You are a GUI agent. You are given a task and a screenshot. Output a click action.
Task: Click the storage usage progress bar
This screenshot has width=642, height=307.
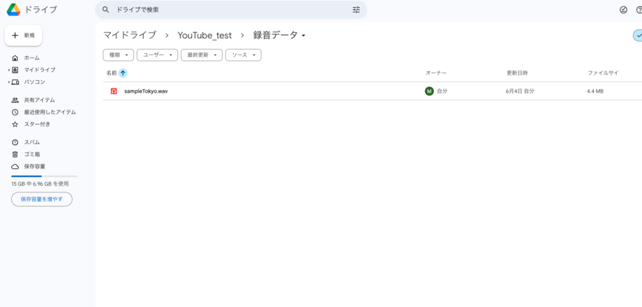click(45, 176)
